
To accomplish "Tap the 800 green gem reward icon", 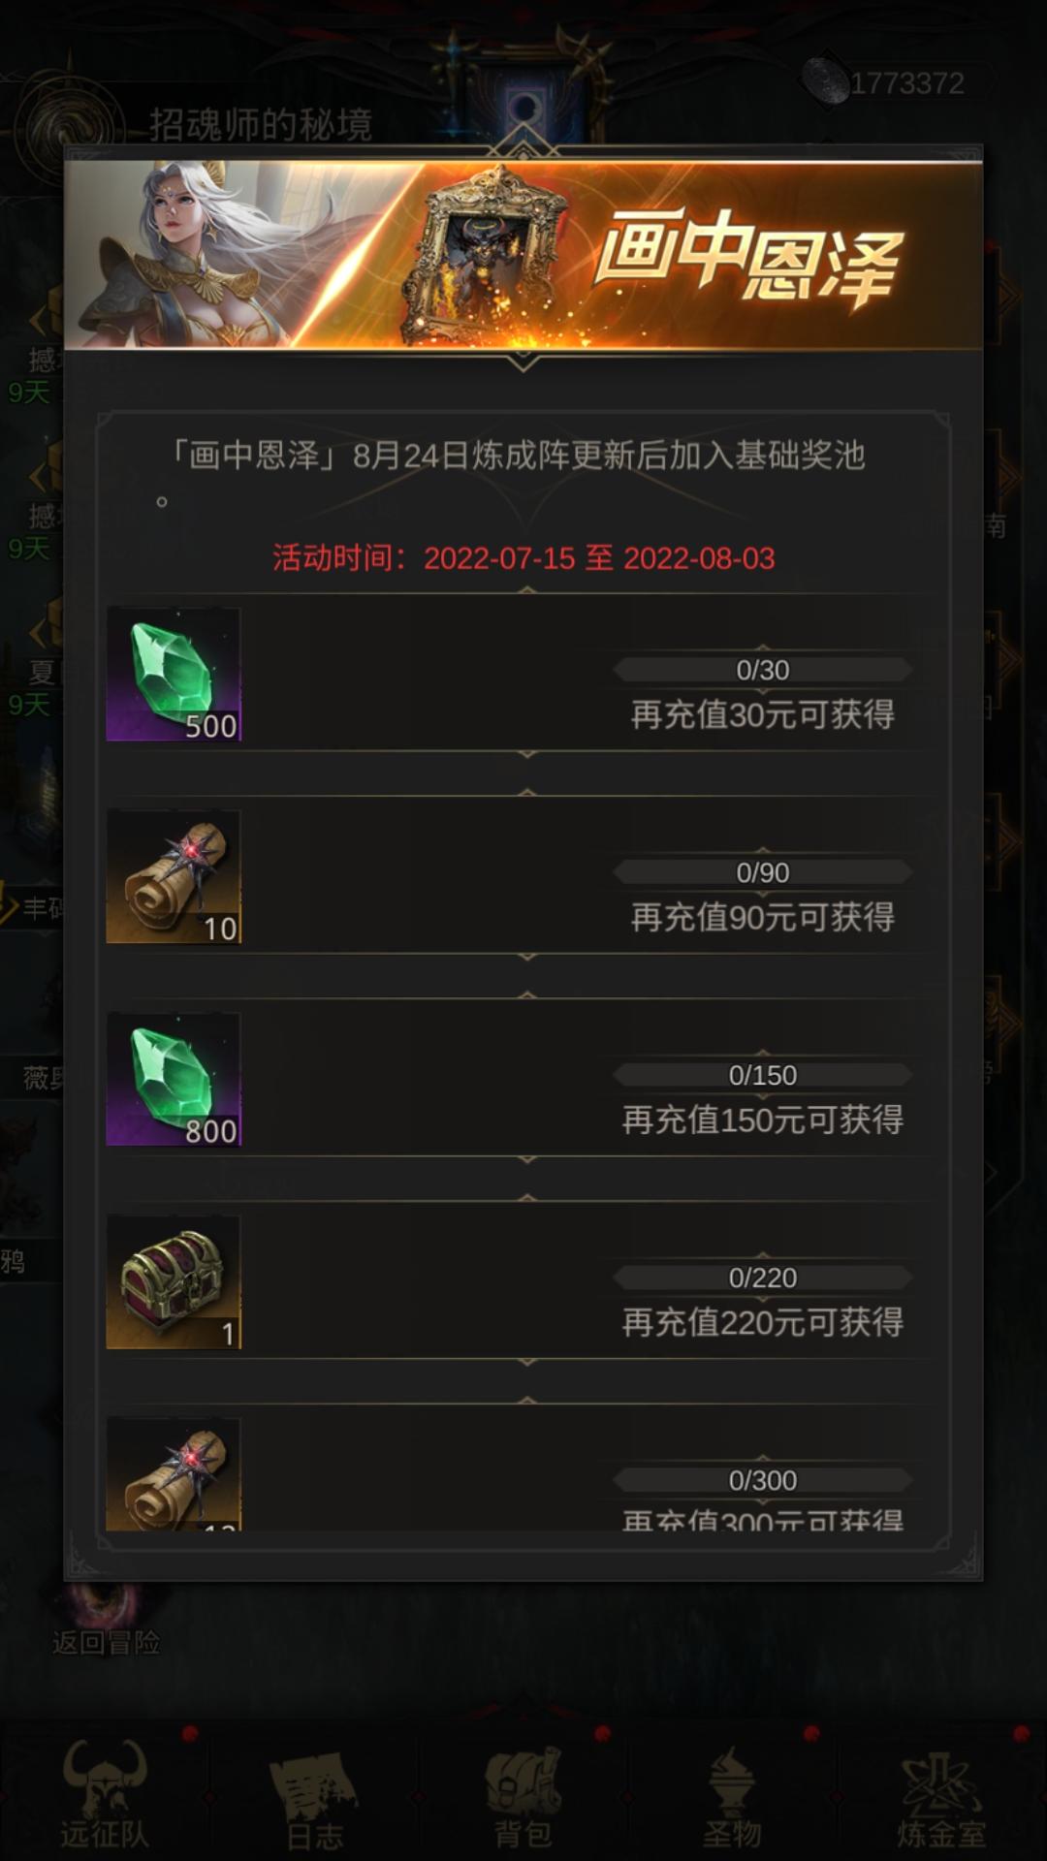I will 174,1080.
